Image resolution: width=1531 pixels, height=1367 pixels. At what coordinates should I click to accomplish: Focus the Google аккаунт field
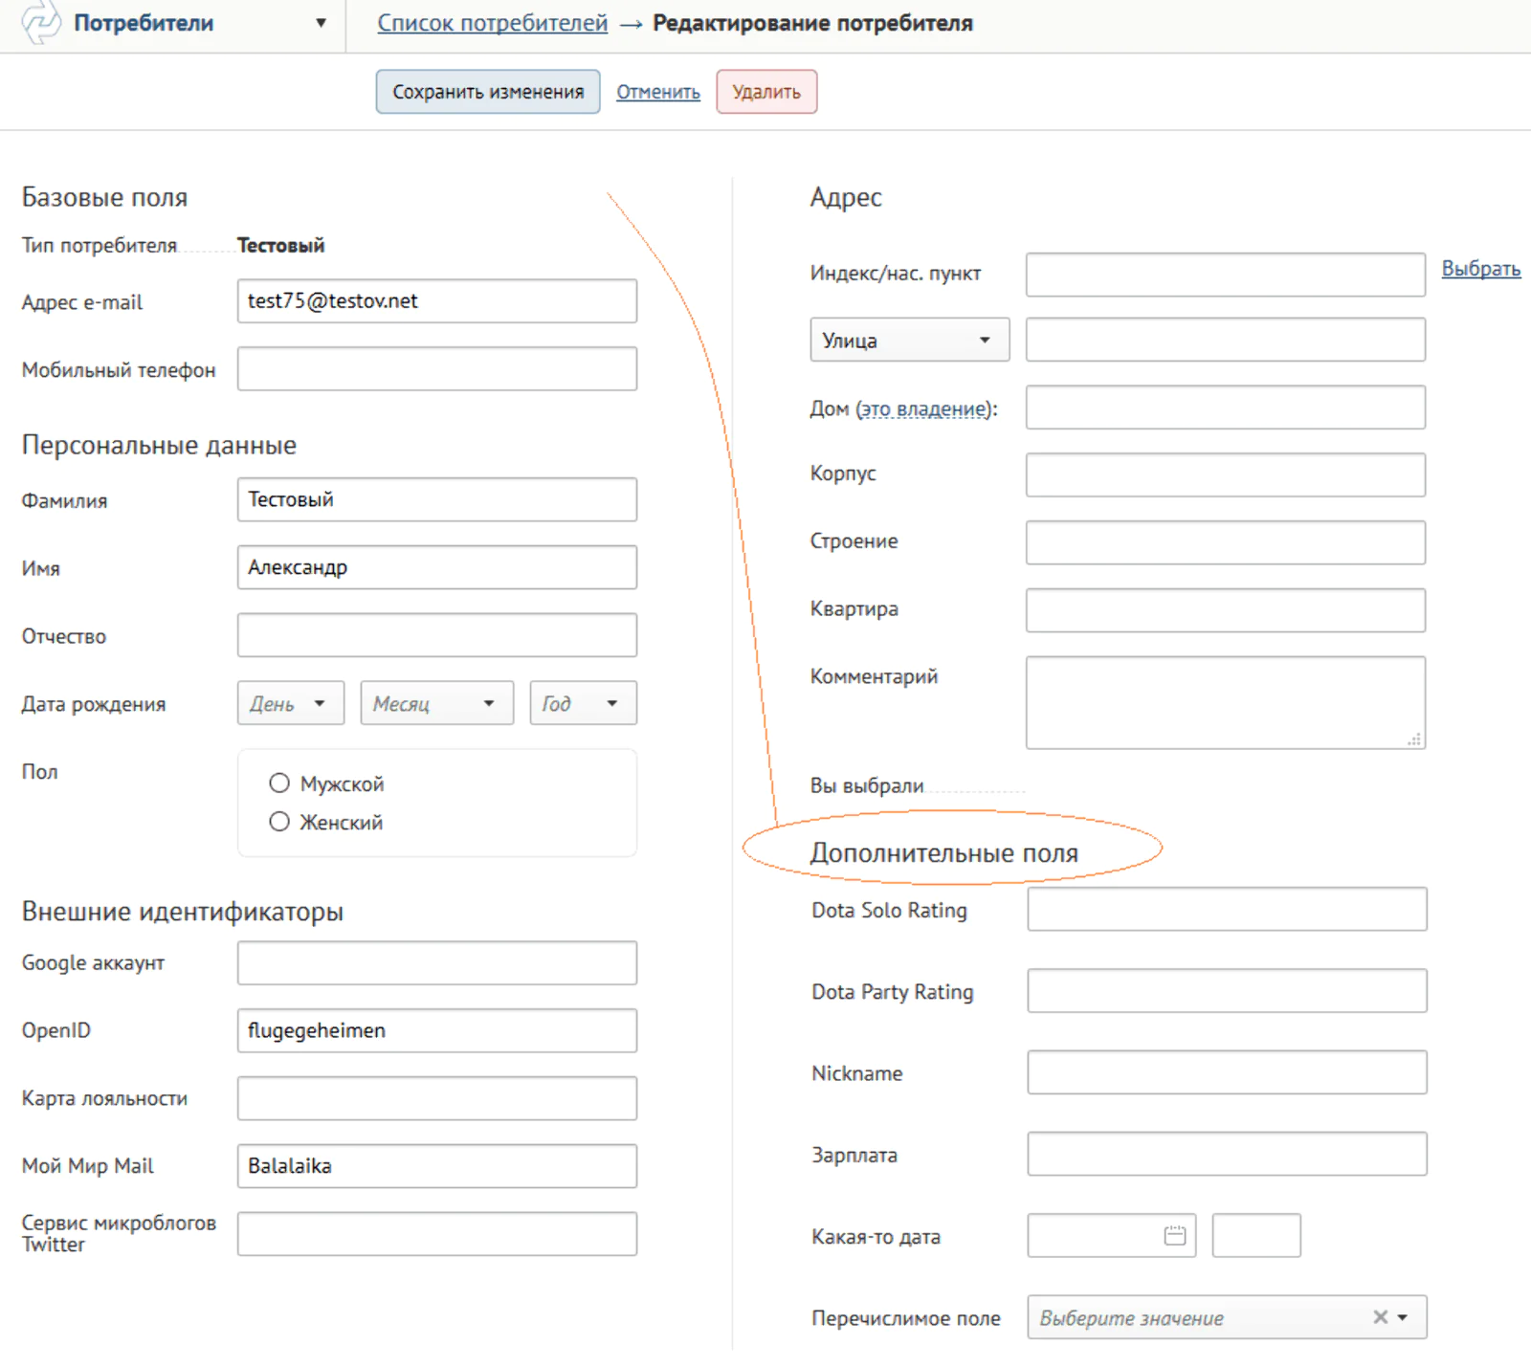click(437, 963)
